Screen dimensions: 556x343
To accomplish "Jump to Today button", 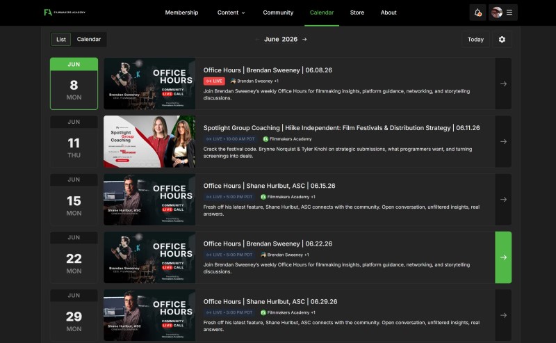I will pos(475,40).
